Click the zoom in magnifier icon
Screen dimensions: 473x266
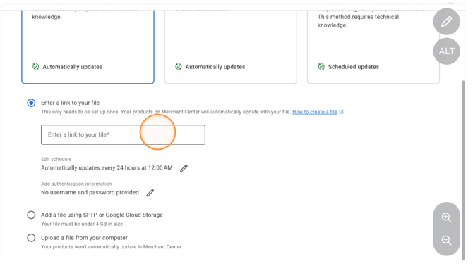pyautogui.click(x=446, y=217)
